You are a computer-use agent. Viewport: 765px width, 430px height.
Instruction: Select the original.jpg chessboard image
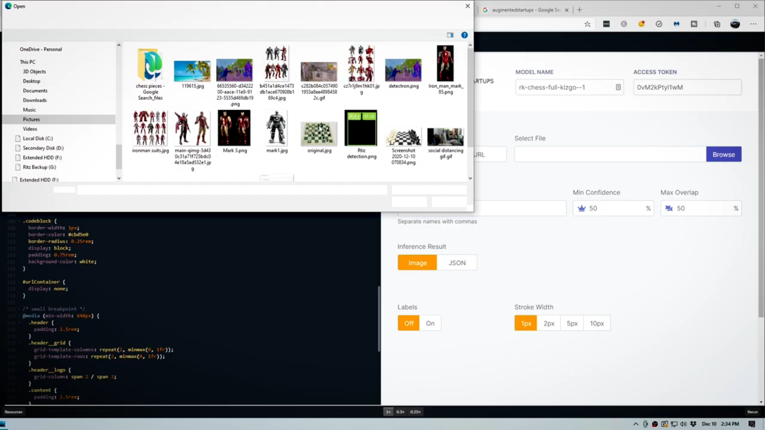(x=319, y=137)
